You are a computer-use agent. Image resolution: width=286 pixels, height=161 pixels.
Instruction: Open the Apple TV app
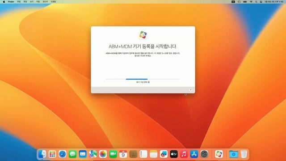pos(174,154)
